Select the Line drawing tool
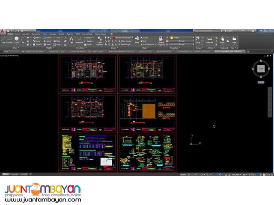Screen dimensions: 274x205 click(3, 40)
